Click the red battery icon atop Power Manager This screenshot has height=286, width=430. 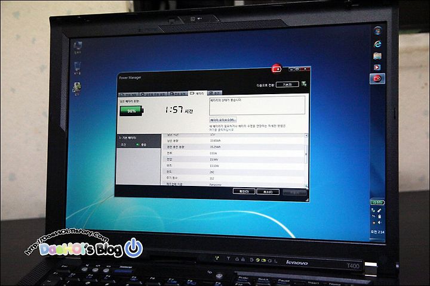coord(277,69)
